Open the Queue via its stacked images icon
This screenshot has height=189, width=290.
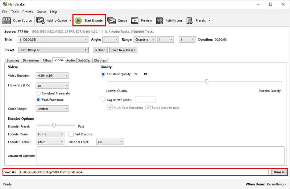pos(111,21)
